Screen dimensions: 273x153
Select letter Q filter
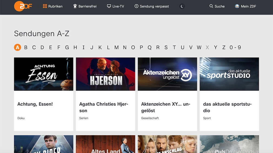149,47
